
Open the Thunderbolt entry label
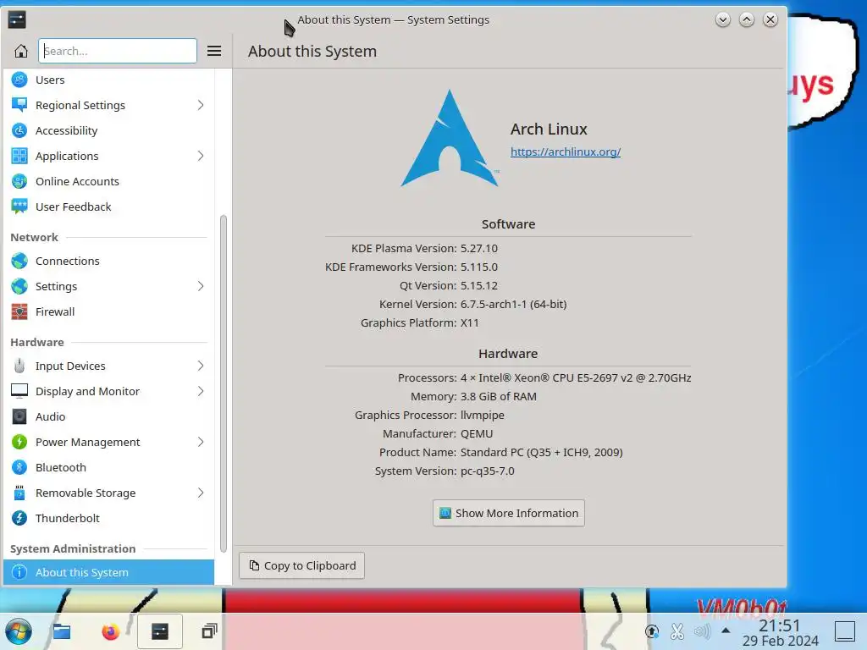pyautogui.click(x=68, y=519)
